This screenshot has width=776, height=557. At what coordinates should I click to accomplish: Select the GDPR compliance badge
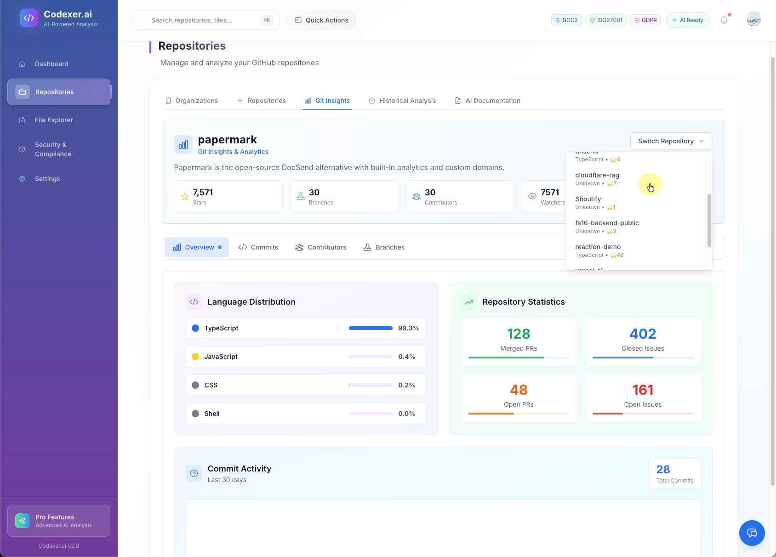(x=645, y=20)
